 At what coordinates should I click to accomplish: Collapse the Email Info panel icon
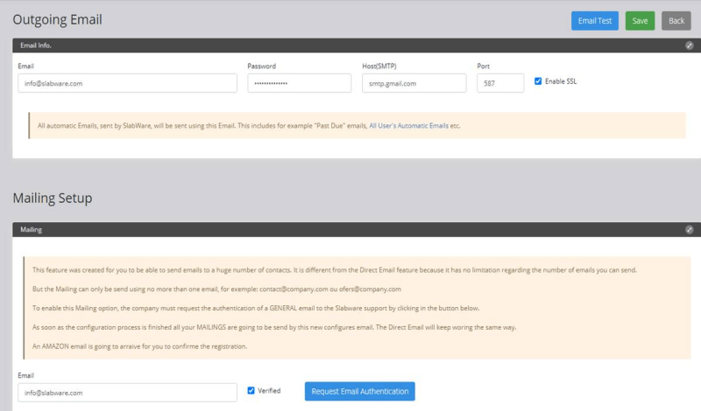(x=689, y=45)
